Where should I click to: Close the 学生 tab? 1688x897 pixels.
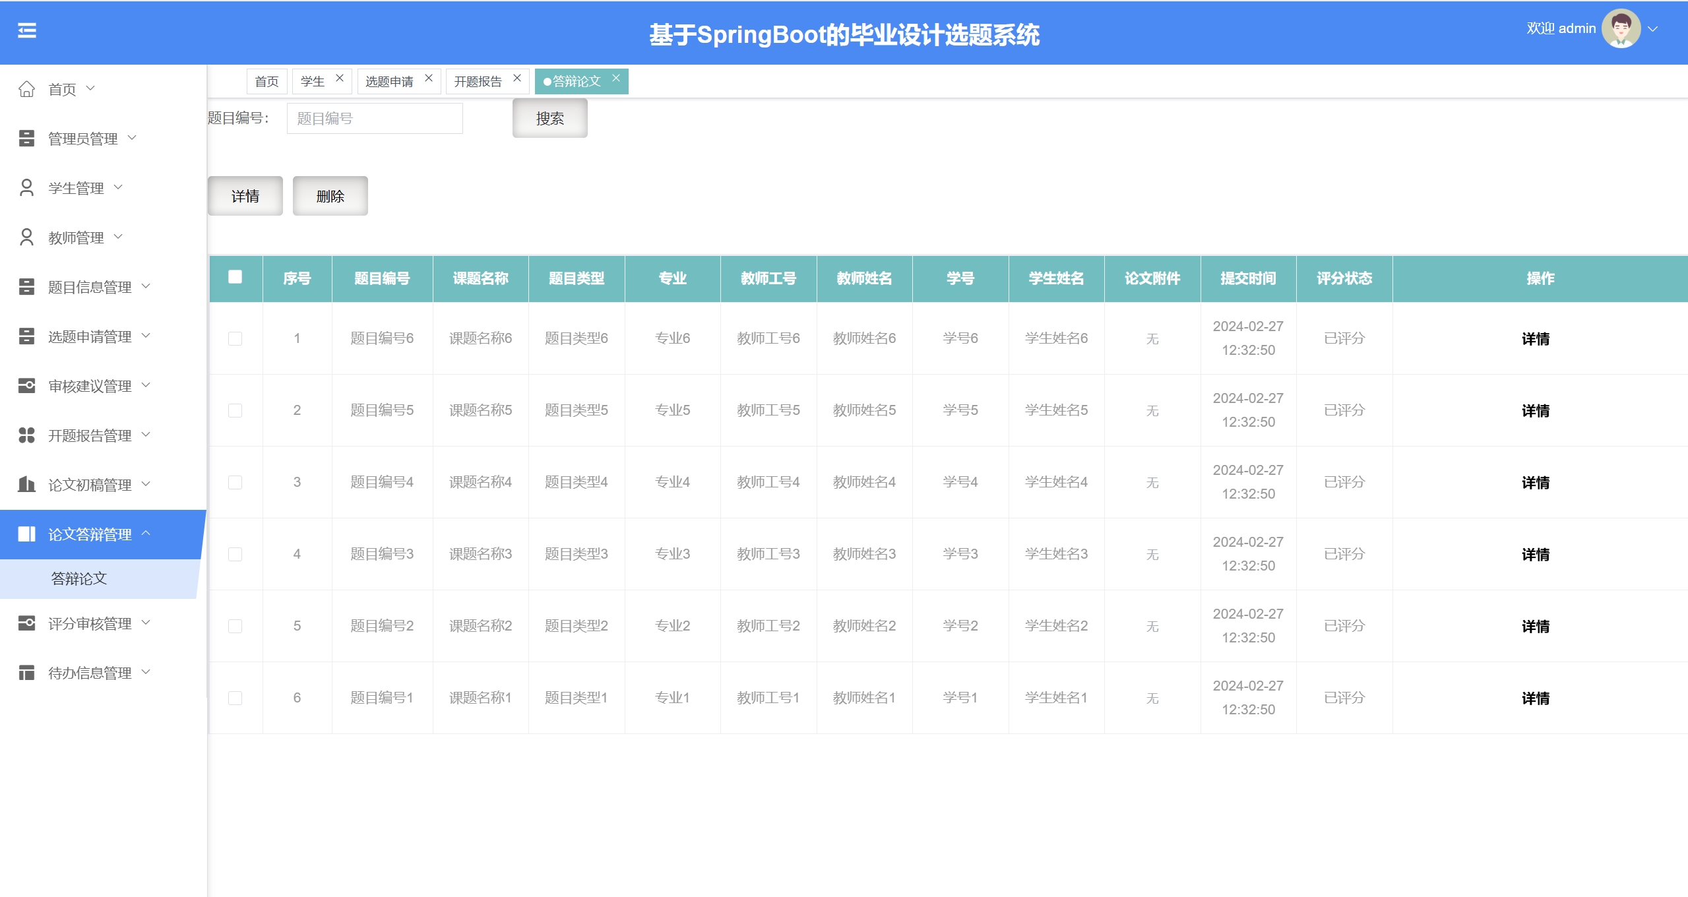340,78
